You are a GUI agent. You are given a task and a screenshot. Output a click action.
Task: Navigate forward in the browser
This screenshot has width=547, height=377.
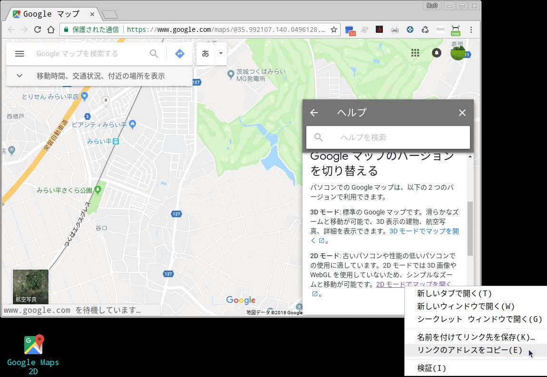point(24,29)
